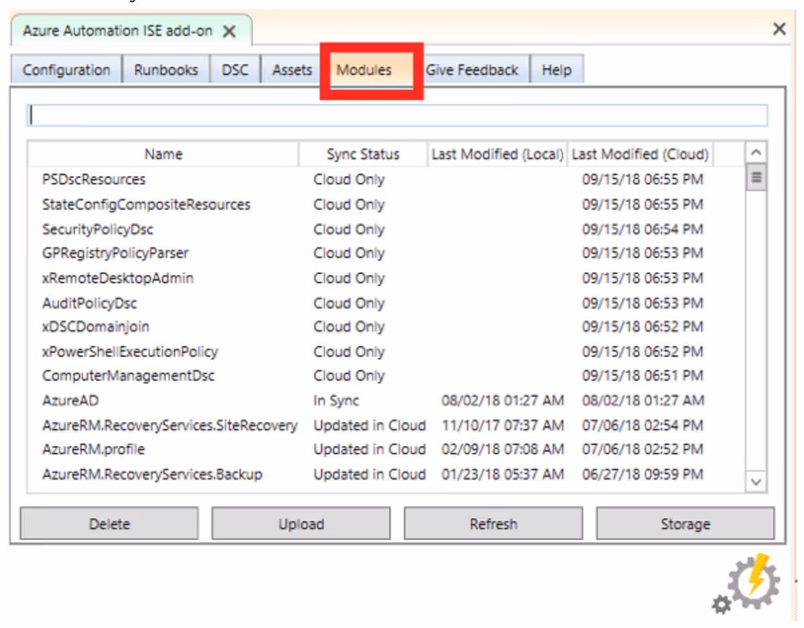Image resolution: width=804 pixels, height=628 pixels.
Task: Click Updated in Cloud status for AzureRM.profile
Action: 369,449
